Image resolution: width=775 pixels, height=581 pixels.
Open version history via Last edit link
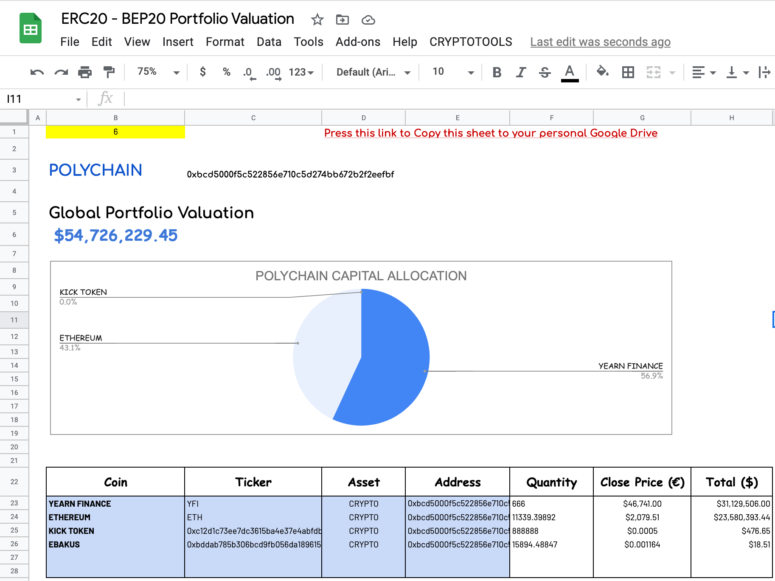[x=600, y=42]
